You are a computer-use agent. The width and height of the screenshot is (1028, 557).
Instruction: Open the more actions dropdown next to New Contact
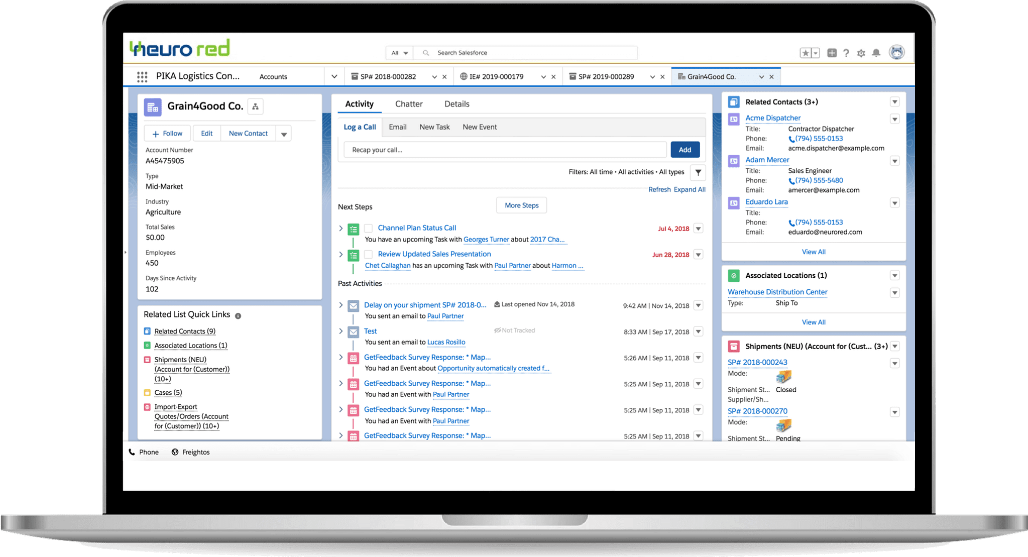tap(284, 134)
